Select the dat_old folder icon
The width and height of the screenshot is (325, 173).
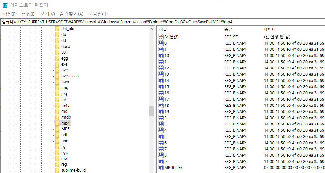(x=58, y=29)
